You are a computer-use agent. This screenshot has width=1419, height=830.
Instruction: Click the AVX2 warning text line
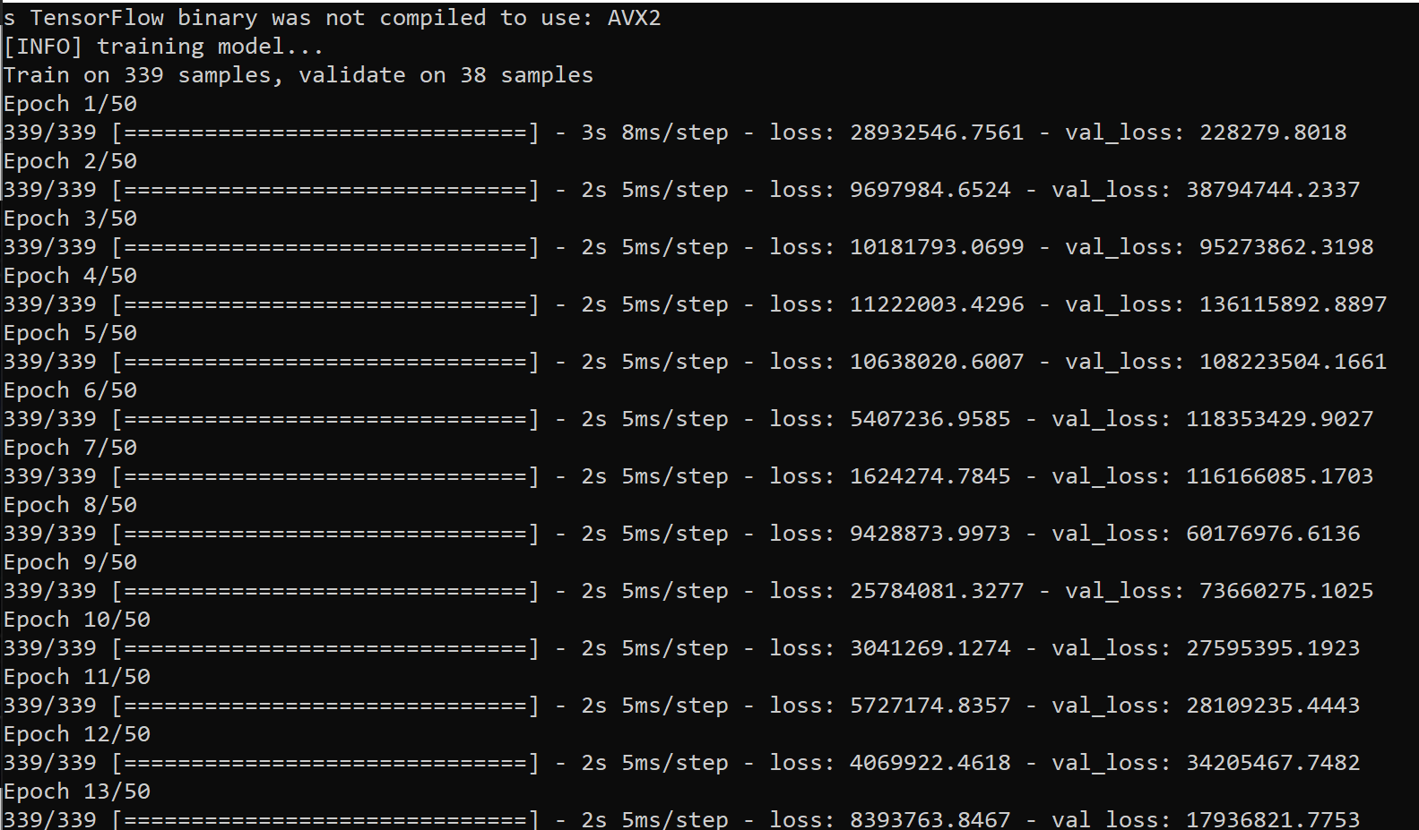[x=333, y=18]
